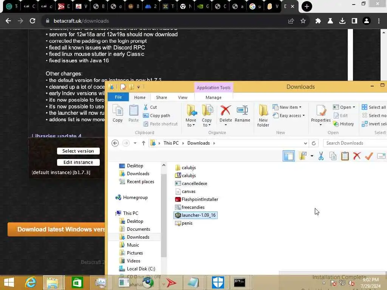This screenshot has width=387, height=290.
Task: Open the Chrome downloads arrow icon
Action: point(342,21)
